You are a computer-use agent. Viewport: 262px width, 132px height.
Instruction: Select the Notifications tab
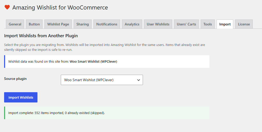pos(107,24)
